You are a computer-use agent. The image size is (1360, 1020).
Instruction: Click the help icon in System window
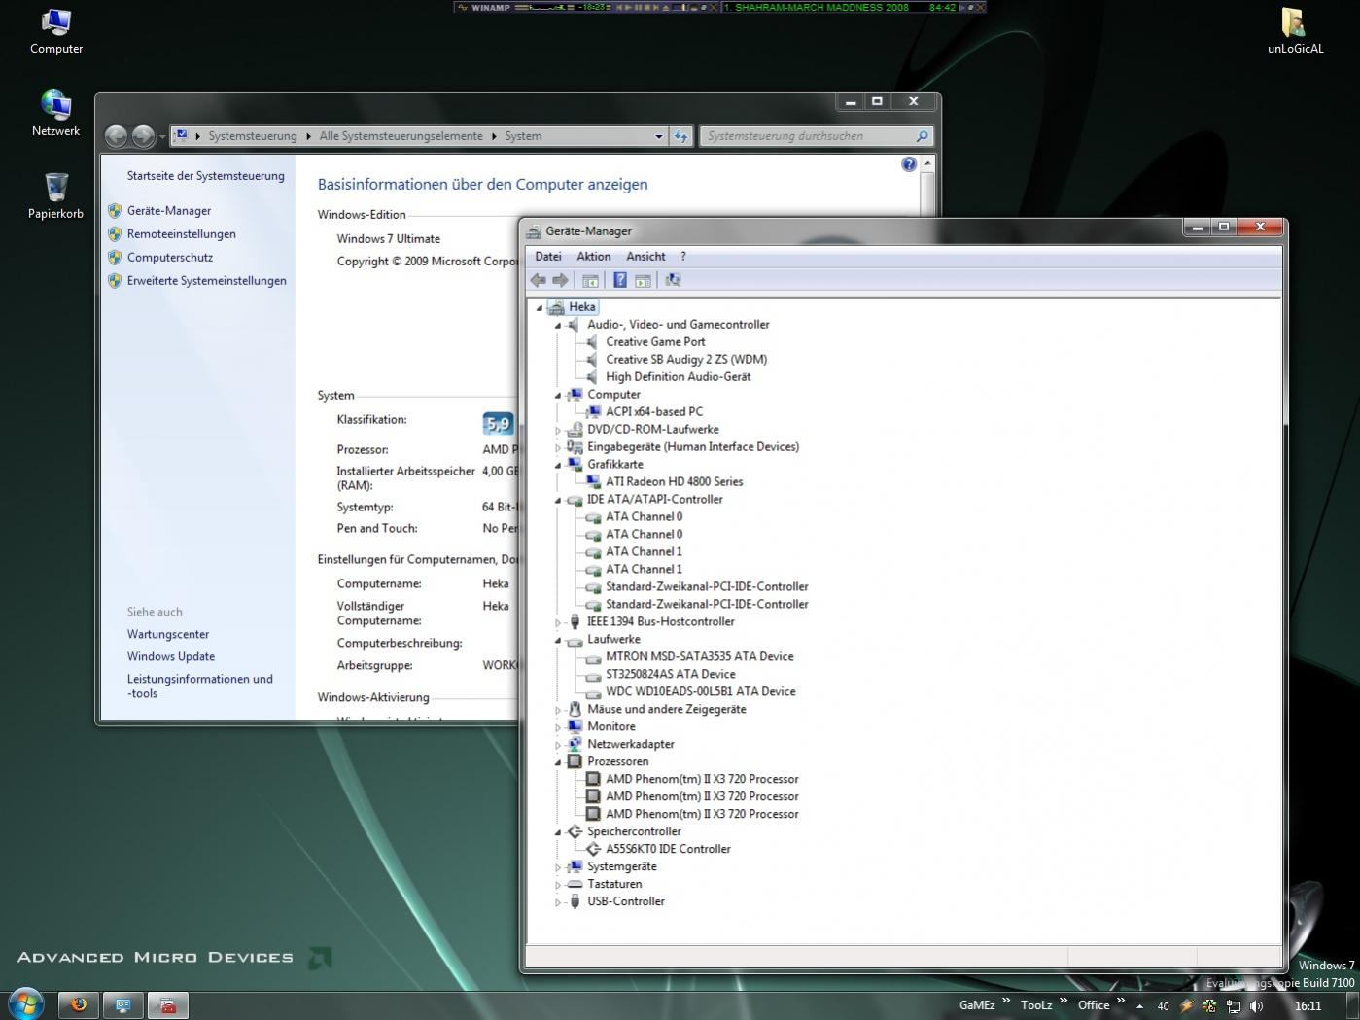(x=909, y=164)
